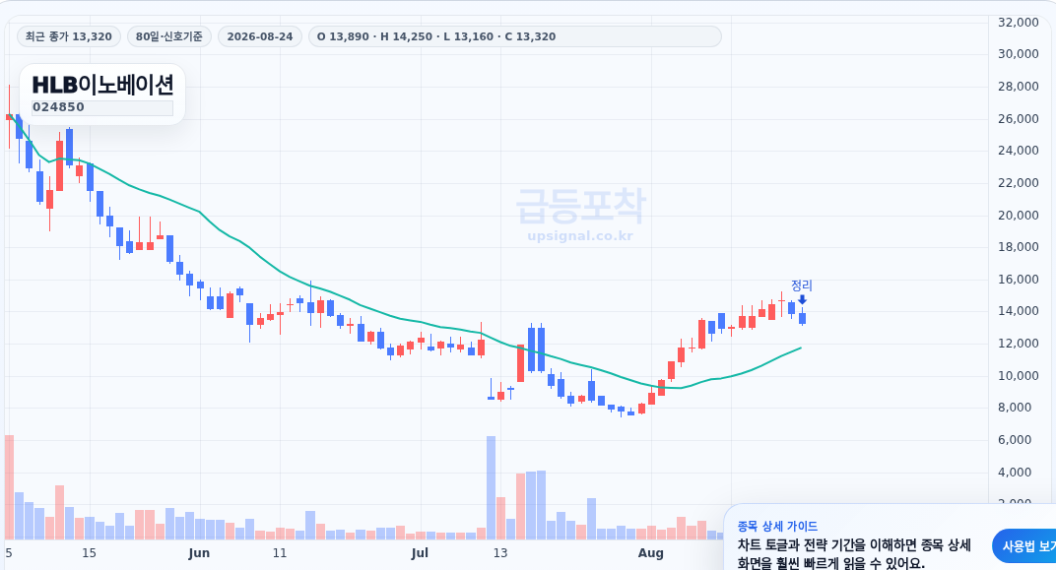Image resolution: width=1056 pixels, height=570 pixels.
Task: Click the 최근 종가 13,320 chip
Action: pos(69,36)
